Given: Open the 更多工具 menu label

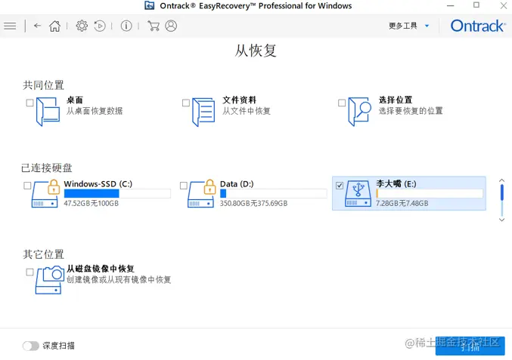Looking at the screenshot, I should (403, 26).
